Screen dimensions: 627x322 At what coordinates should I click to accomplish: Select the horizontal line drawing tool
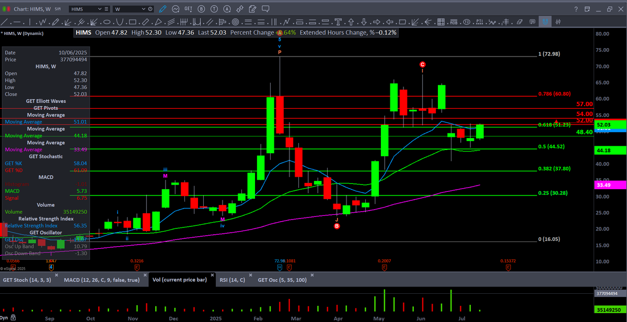tap(17, 22)
